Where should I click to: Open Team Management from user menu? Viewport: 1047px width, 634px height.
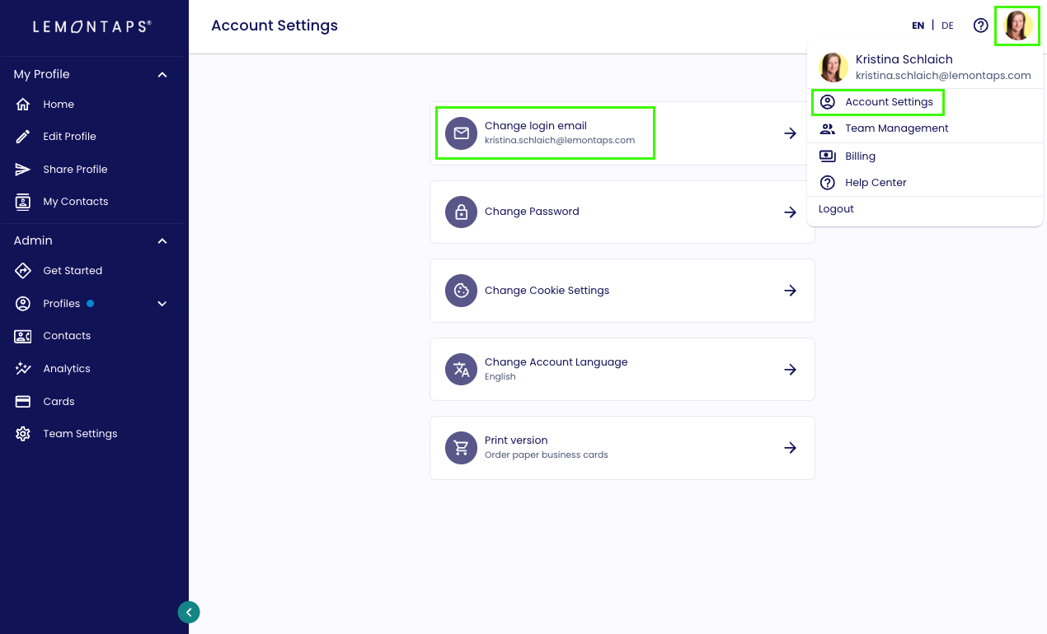(896, 128)
